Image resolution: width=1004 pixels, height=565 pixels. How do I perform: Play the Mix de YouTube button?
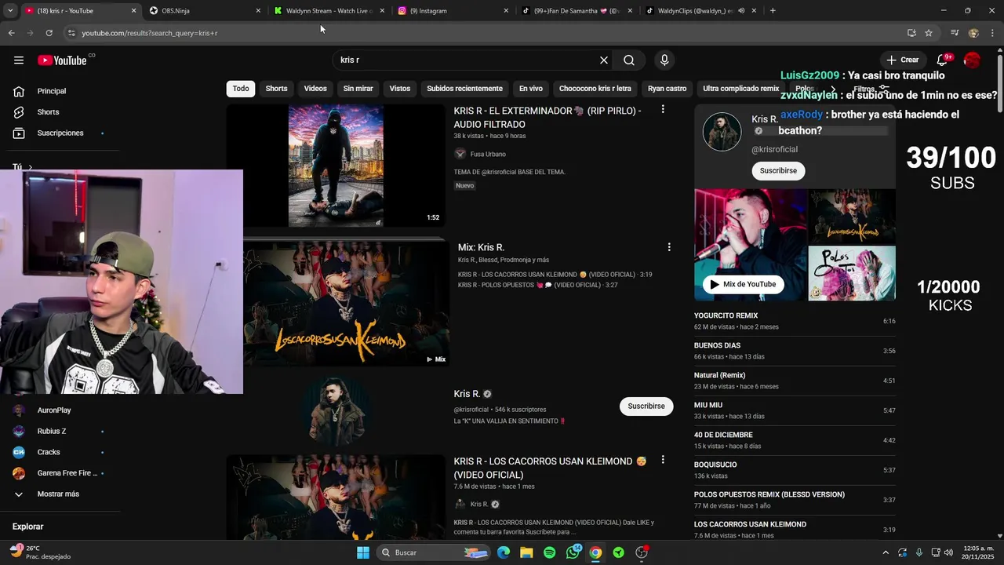[x=744, y=285]
